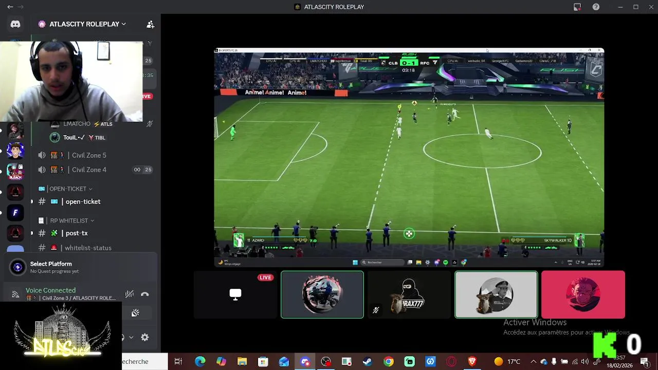Viewport: 658px width, 370px height.
Task: Open Steam from the taskbar
Action: (368, 362)
